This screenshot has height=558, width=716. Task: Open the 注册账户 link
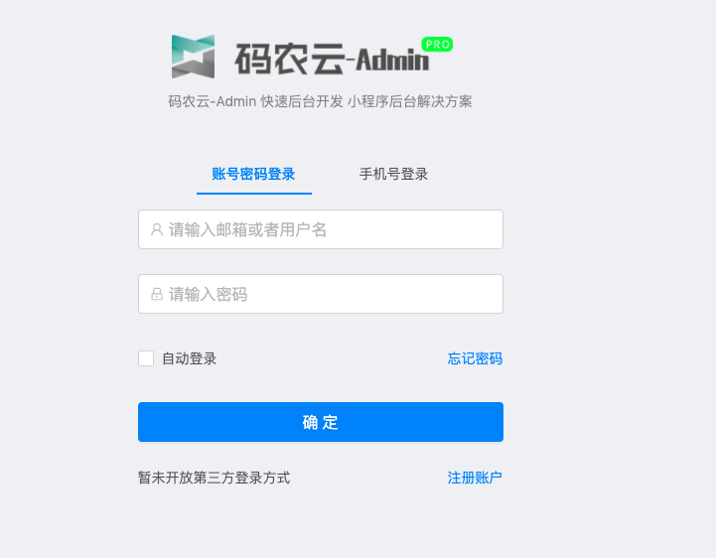[475, 478]
